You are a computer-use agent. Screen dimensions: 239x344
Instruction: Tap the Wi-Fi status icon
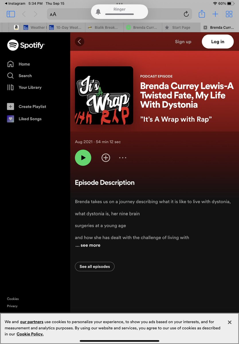215,3
